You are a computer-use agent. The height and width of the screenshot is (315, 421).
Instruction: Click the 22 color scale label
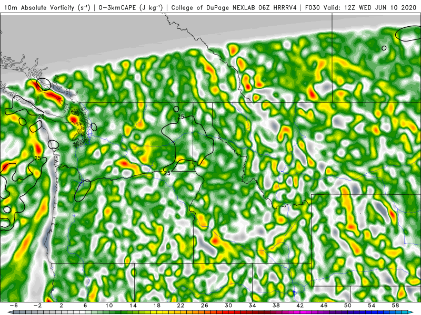(181, 306)
